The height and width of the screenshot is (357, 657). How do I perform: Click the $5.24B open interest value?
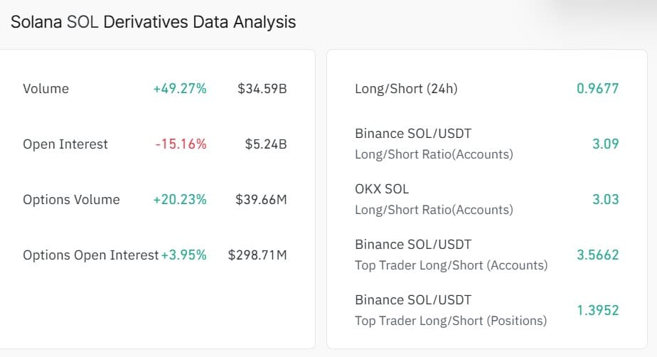[265, 144]
